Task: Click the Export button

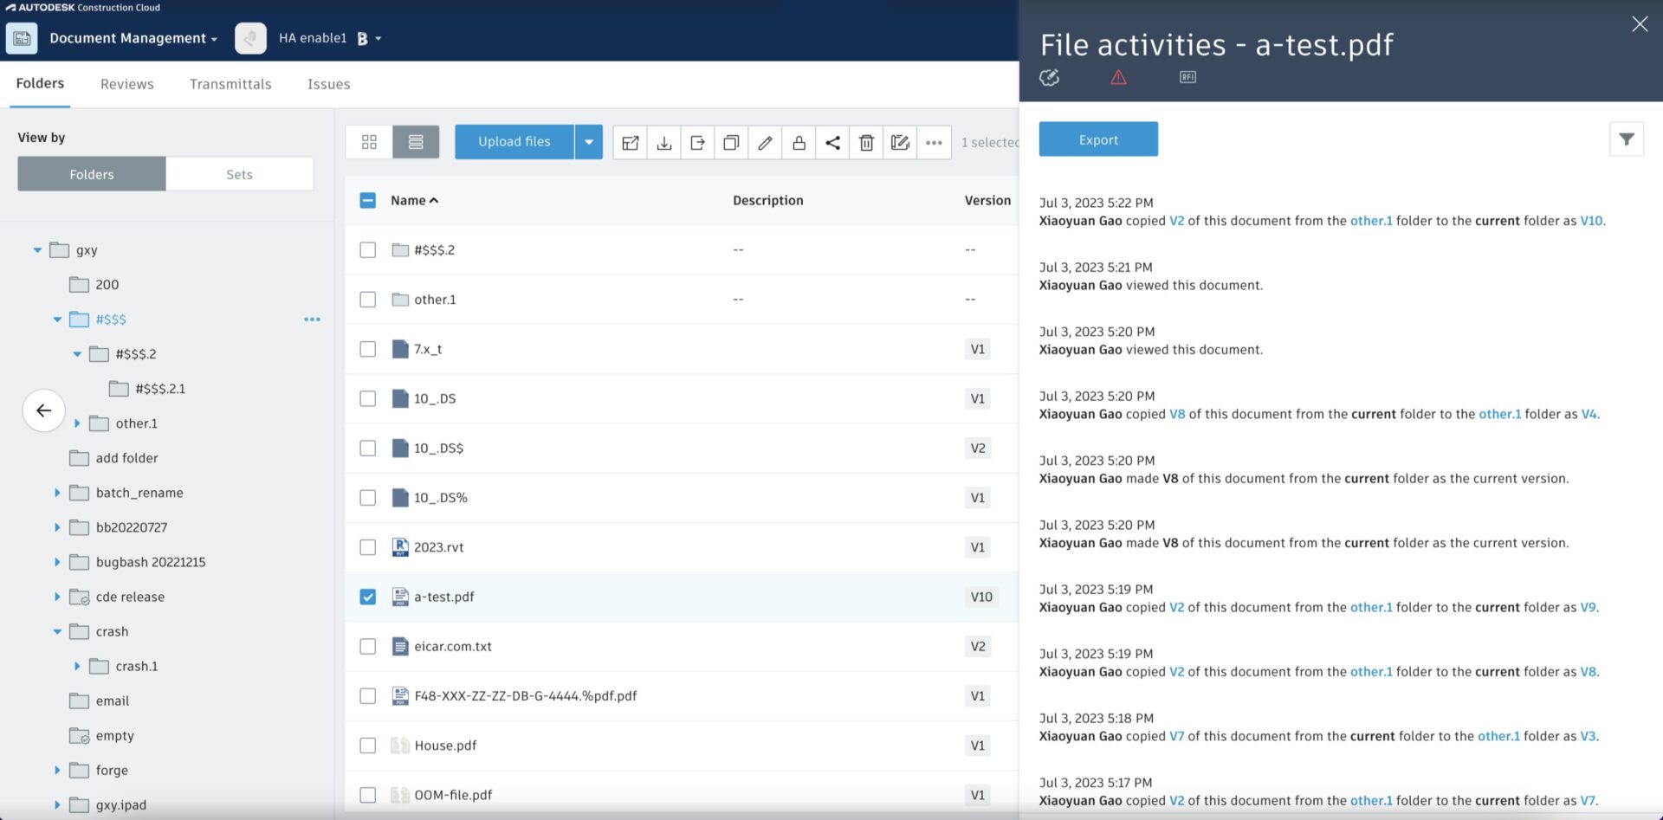Action: 1097,140
